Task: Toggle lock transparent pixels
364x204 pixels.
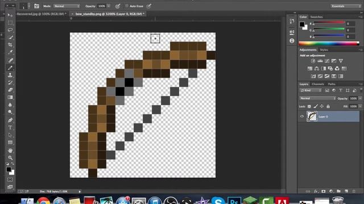Action: pyautogui.click(x=309, y=107)
